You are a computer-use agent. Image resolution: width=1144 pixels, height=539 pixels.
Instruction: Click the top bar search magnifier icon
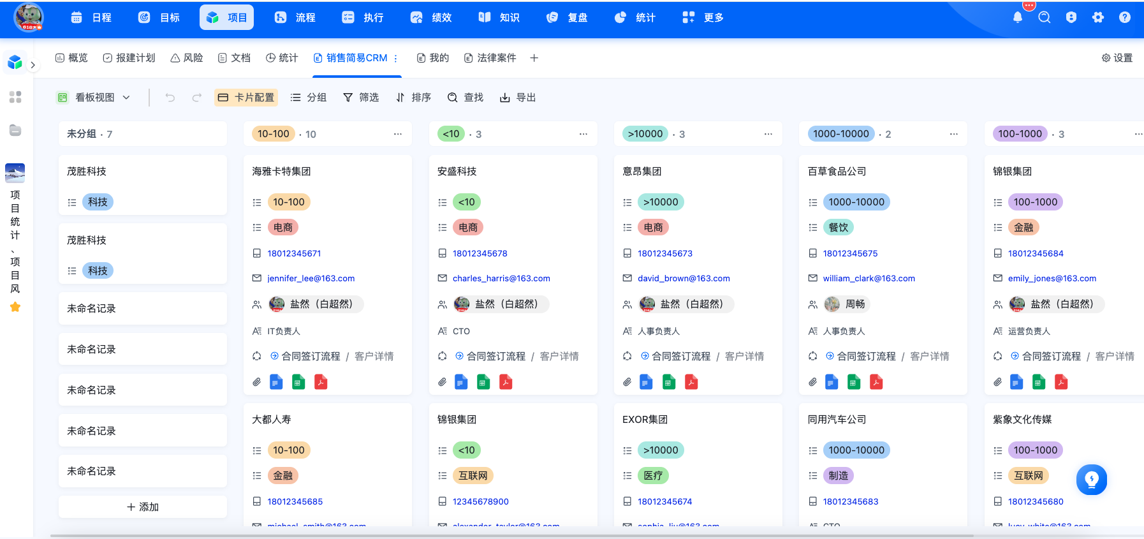(1045, 18)
